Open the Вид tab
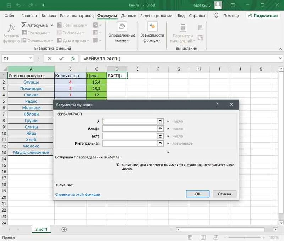Image resolution: width=284 pixels, height=241 pixels. (181, 16)
